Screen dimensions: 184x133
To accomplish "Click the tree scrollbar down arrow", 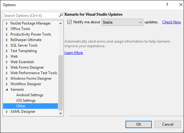I will (60, 113).
